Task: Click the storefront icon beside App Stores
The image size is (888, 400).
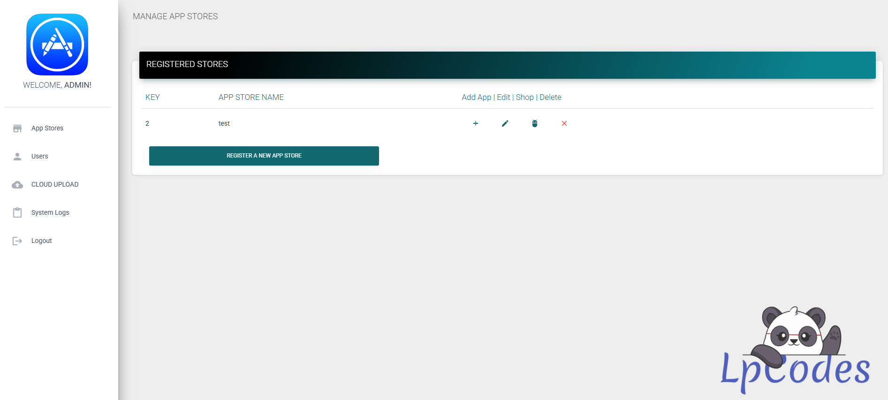Action: coord(17,128)
